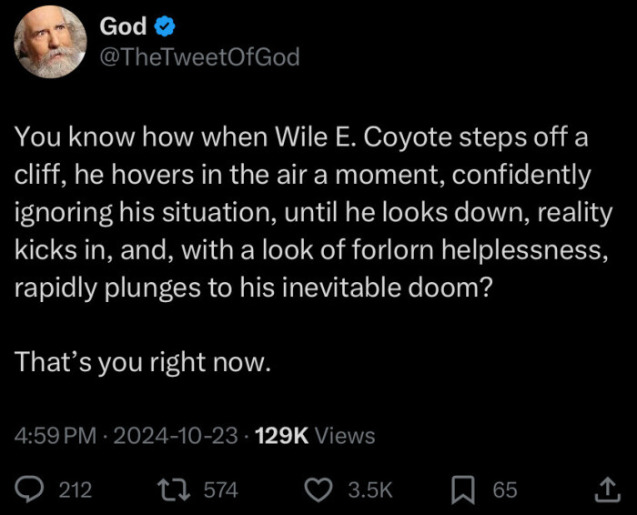Click the 3.5K likes count

370,490
